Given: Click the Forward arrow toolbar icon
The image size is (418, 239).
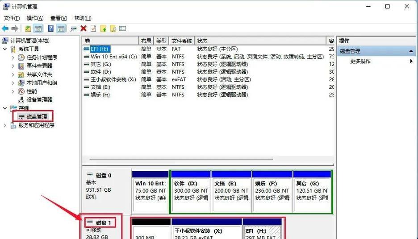Looking at the screenshot, I should (15, 29).
